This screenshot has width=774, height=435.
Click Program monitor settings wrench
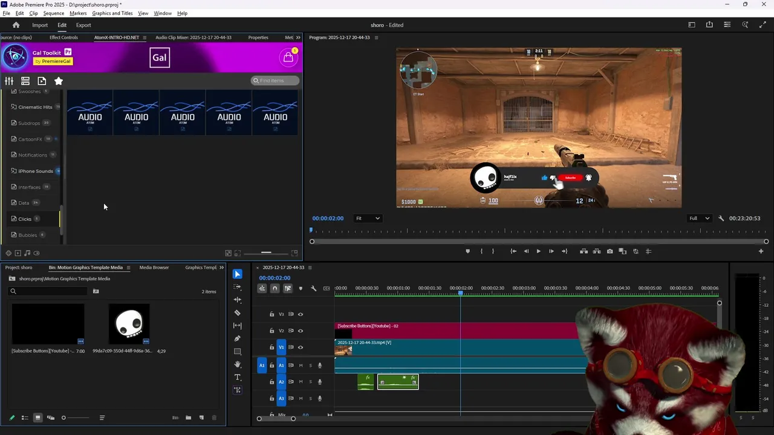721,218
